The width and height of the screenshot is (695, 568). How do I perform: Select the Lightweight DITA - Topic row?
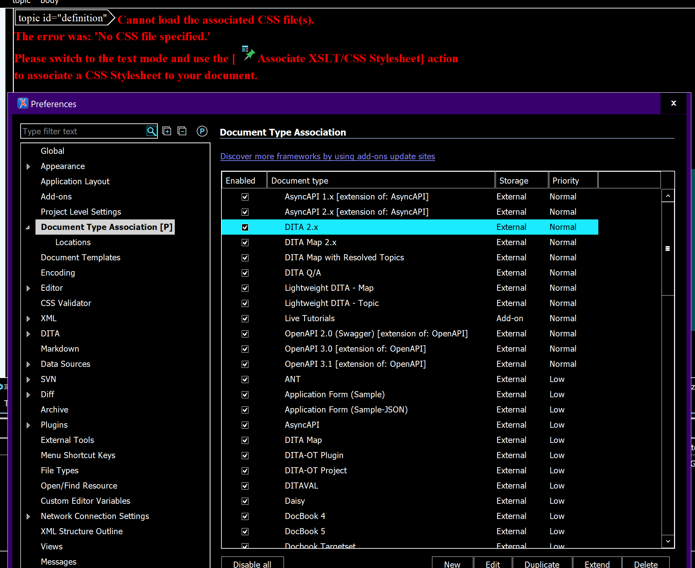click(410, 303)
